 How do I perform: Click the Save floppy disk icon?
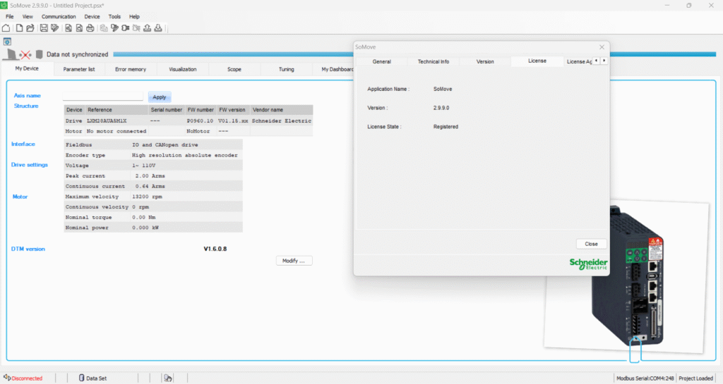click(x=44, y=28)
